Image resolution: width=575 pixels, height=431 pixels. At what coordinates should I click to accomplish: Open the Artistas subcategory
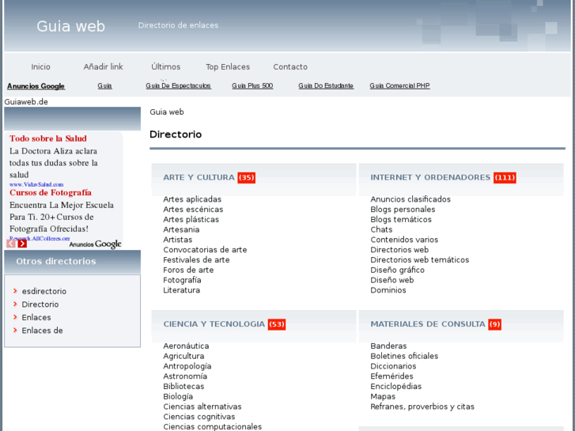tap(177, 240)
